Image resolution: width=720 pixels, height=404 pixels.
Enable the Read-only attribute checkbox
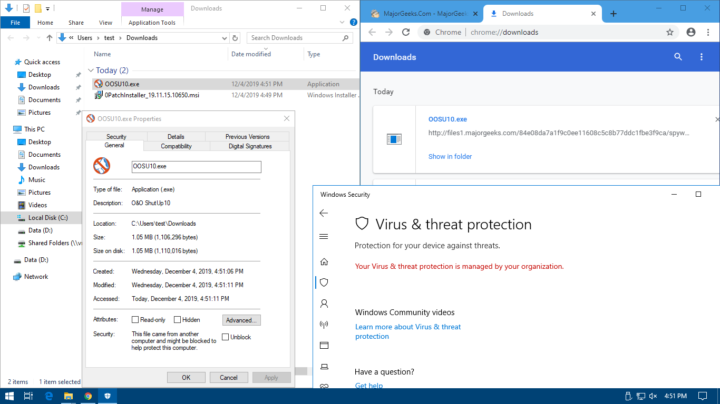[x=135, y=320]
